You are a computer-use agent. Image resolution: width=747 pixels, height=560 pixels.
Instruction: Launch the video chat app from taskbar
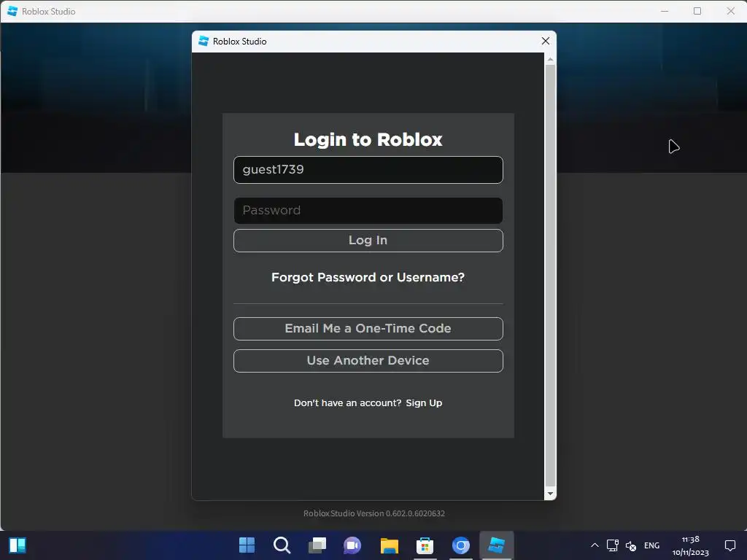352,545
